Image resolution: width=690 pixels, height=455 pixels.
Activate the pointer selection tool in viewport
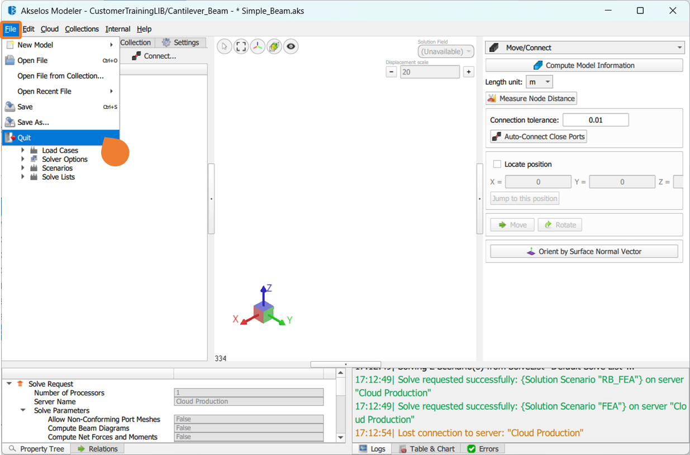[x=224, y=47]
